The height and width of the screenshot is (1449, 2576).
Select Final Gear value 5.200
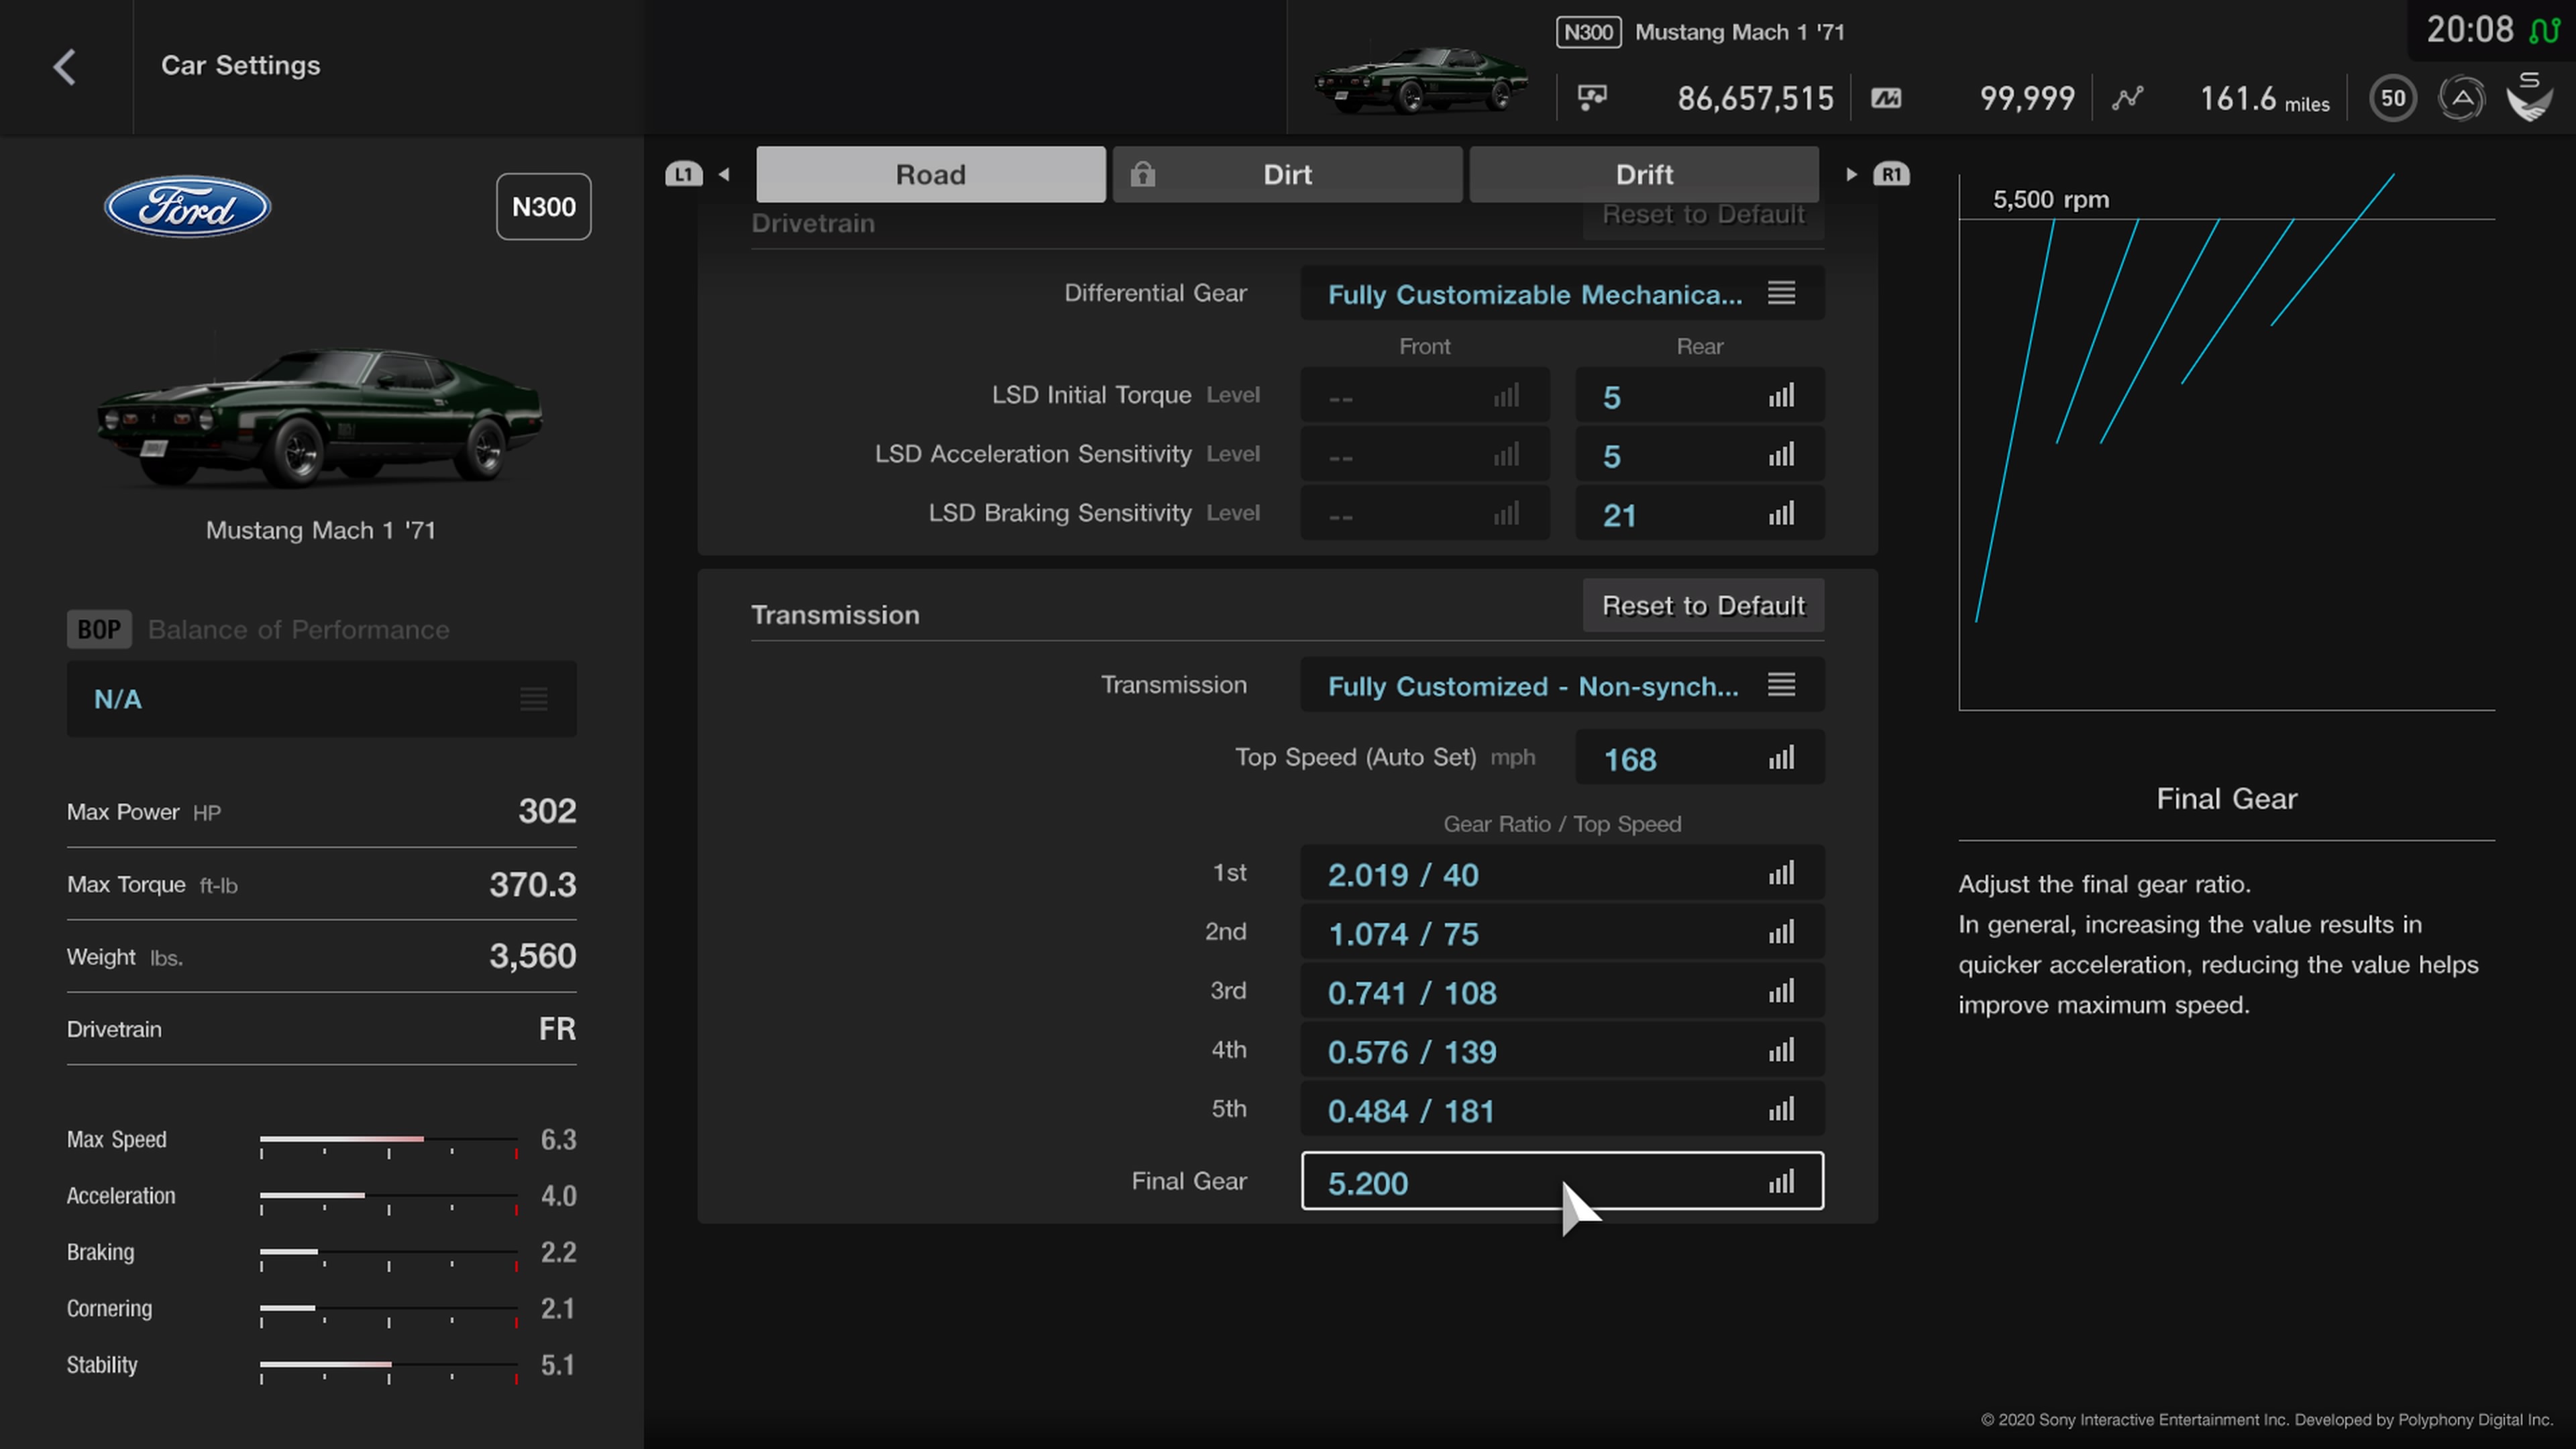pyautogui.click(x=1562, y=1181)
